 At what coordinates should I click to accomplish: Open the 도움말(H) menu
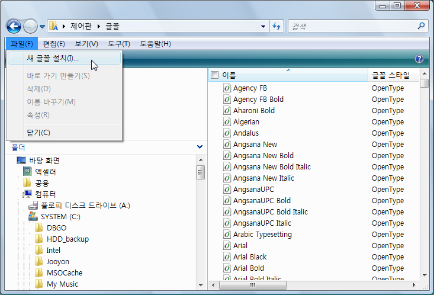(x=155, y=44)
